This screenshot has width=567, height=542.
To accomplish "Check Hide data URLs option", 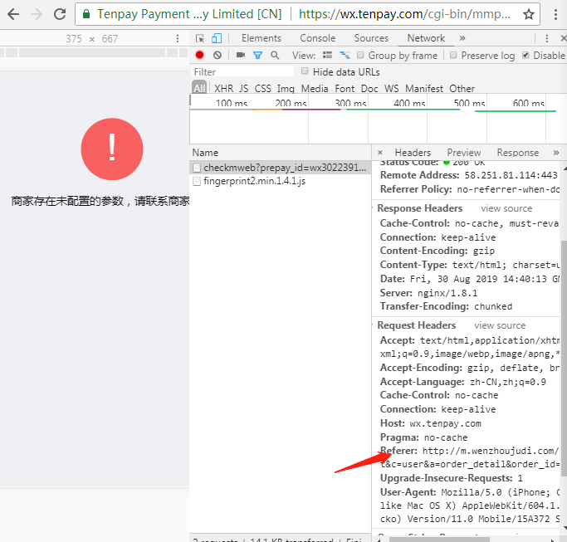I will click(305, 71).
